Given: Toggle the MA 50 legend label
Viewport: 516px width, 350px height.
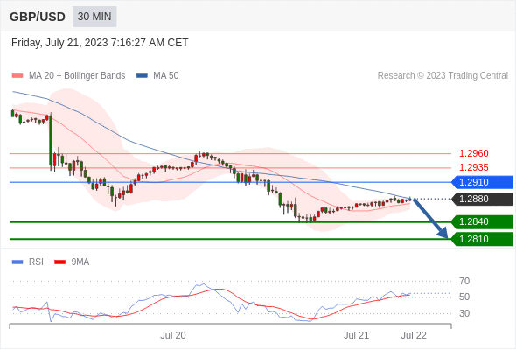Looking at the screenshot, I should click(166, 76).
